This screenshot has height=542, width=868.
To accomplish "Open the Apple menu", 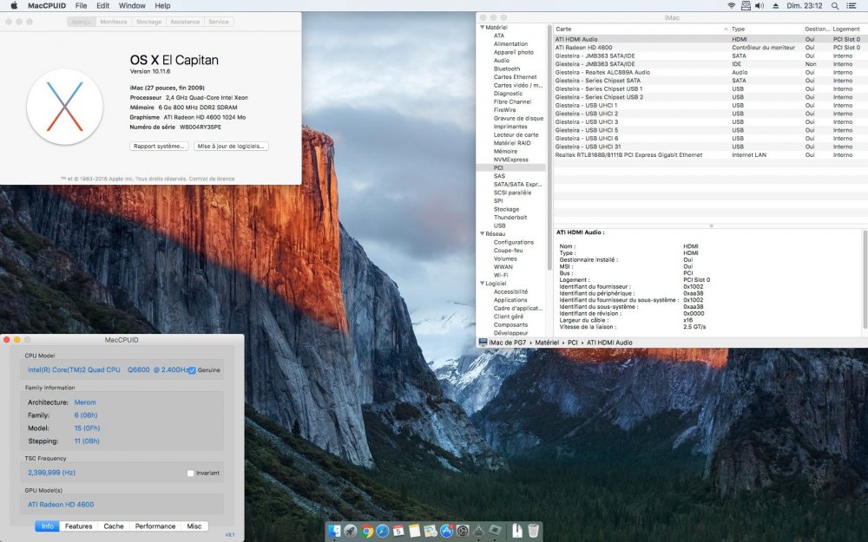I will [x=14, y=5].
